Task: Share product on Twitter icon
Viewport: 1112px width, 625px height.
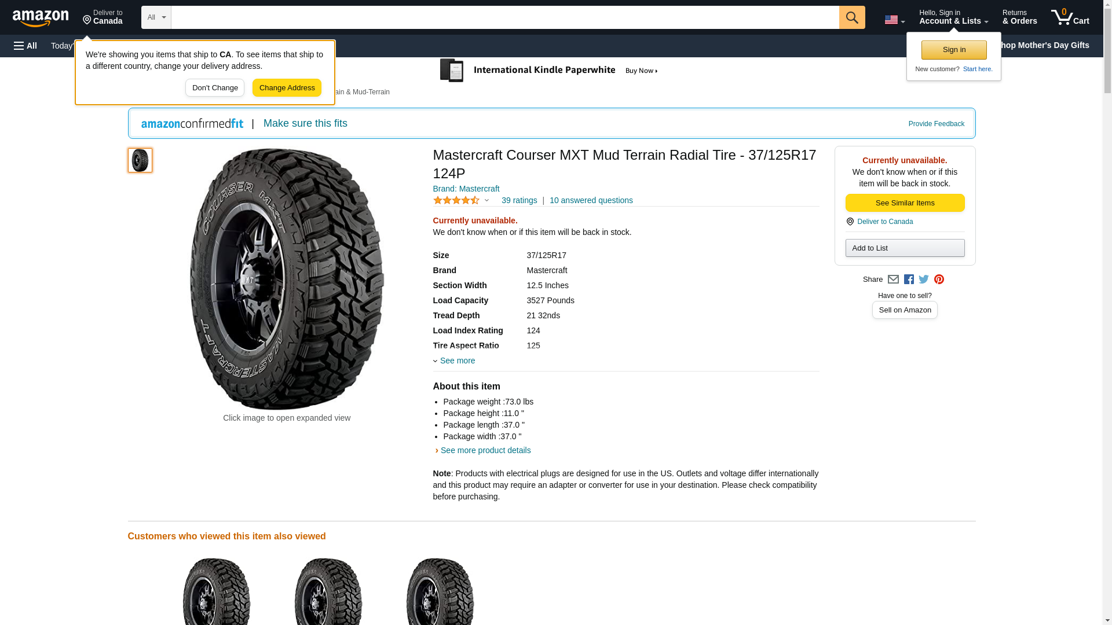Action: click(x=924, y=280)
